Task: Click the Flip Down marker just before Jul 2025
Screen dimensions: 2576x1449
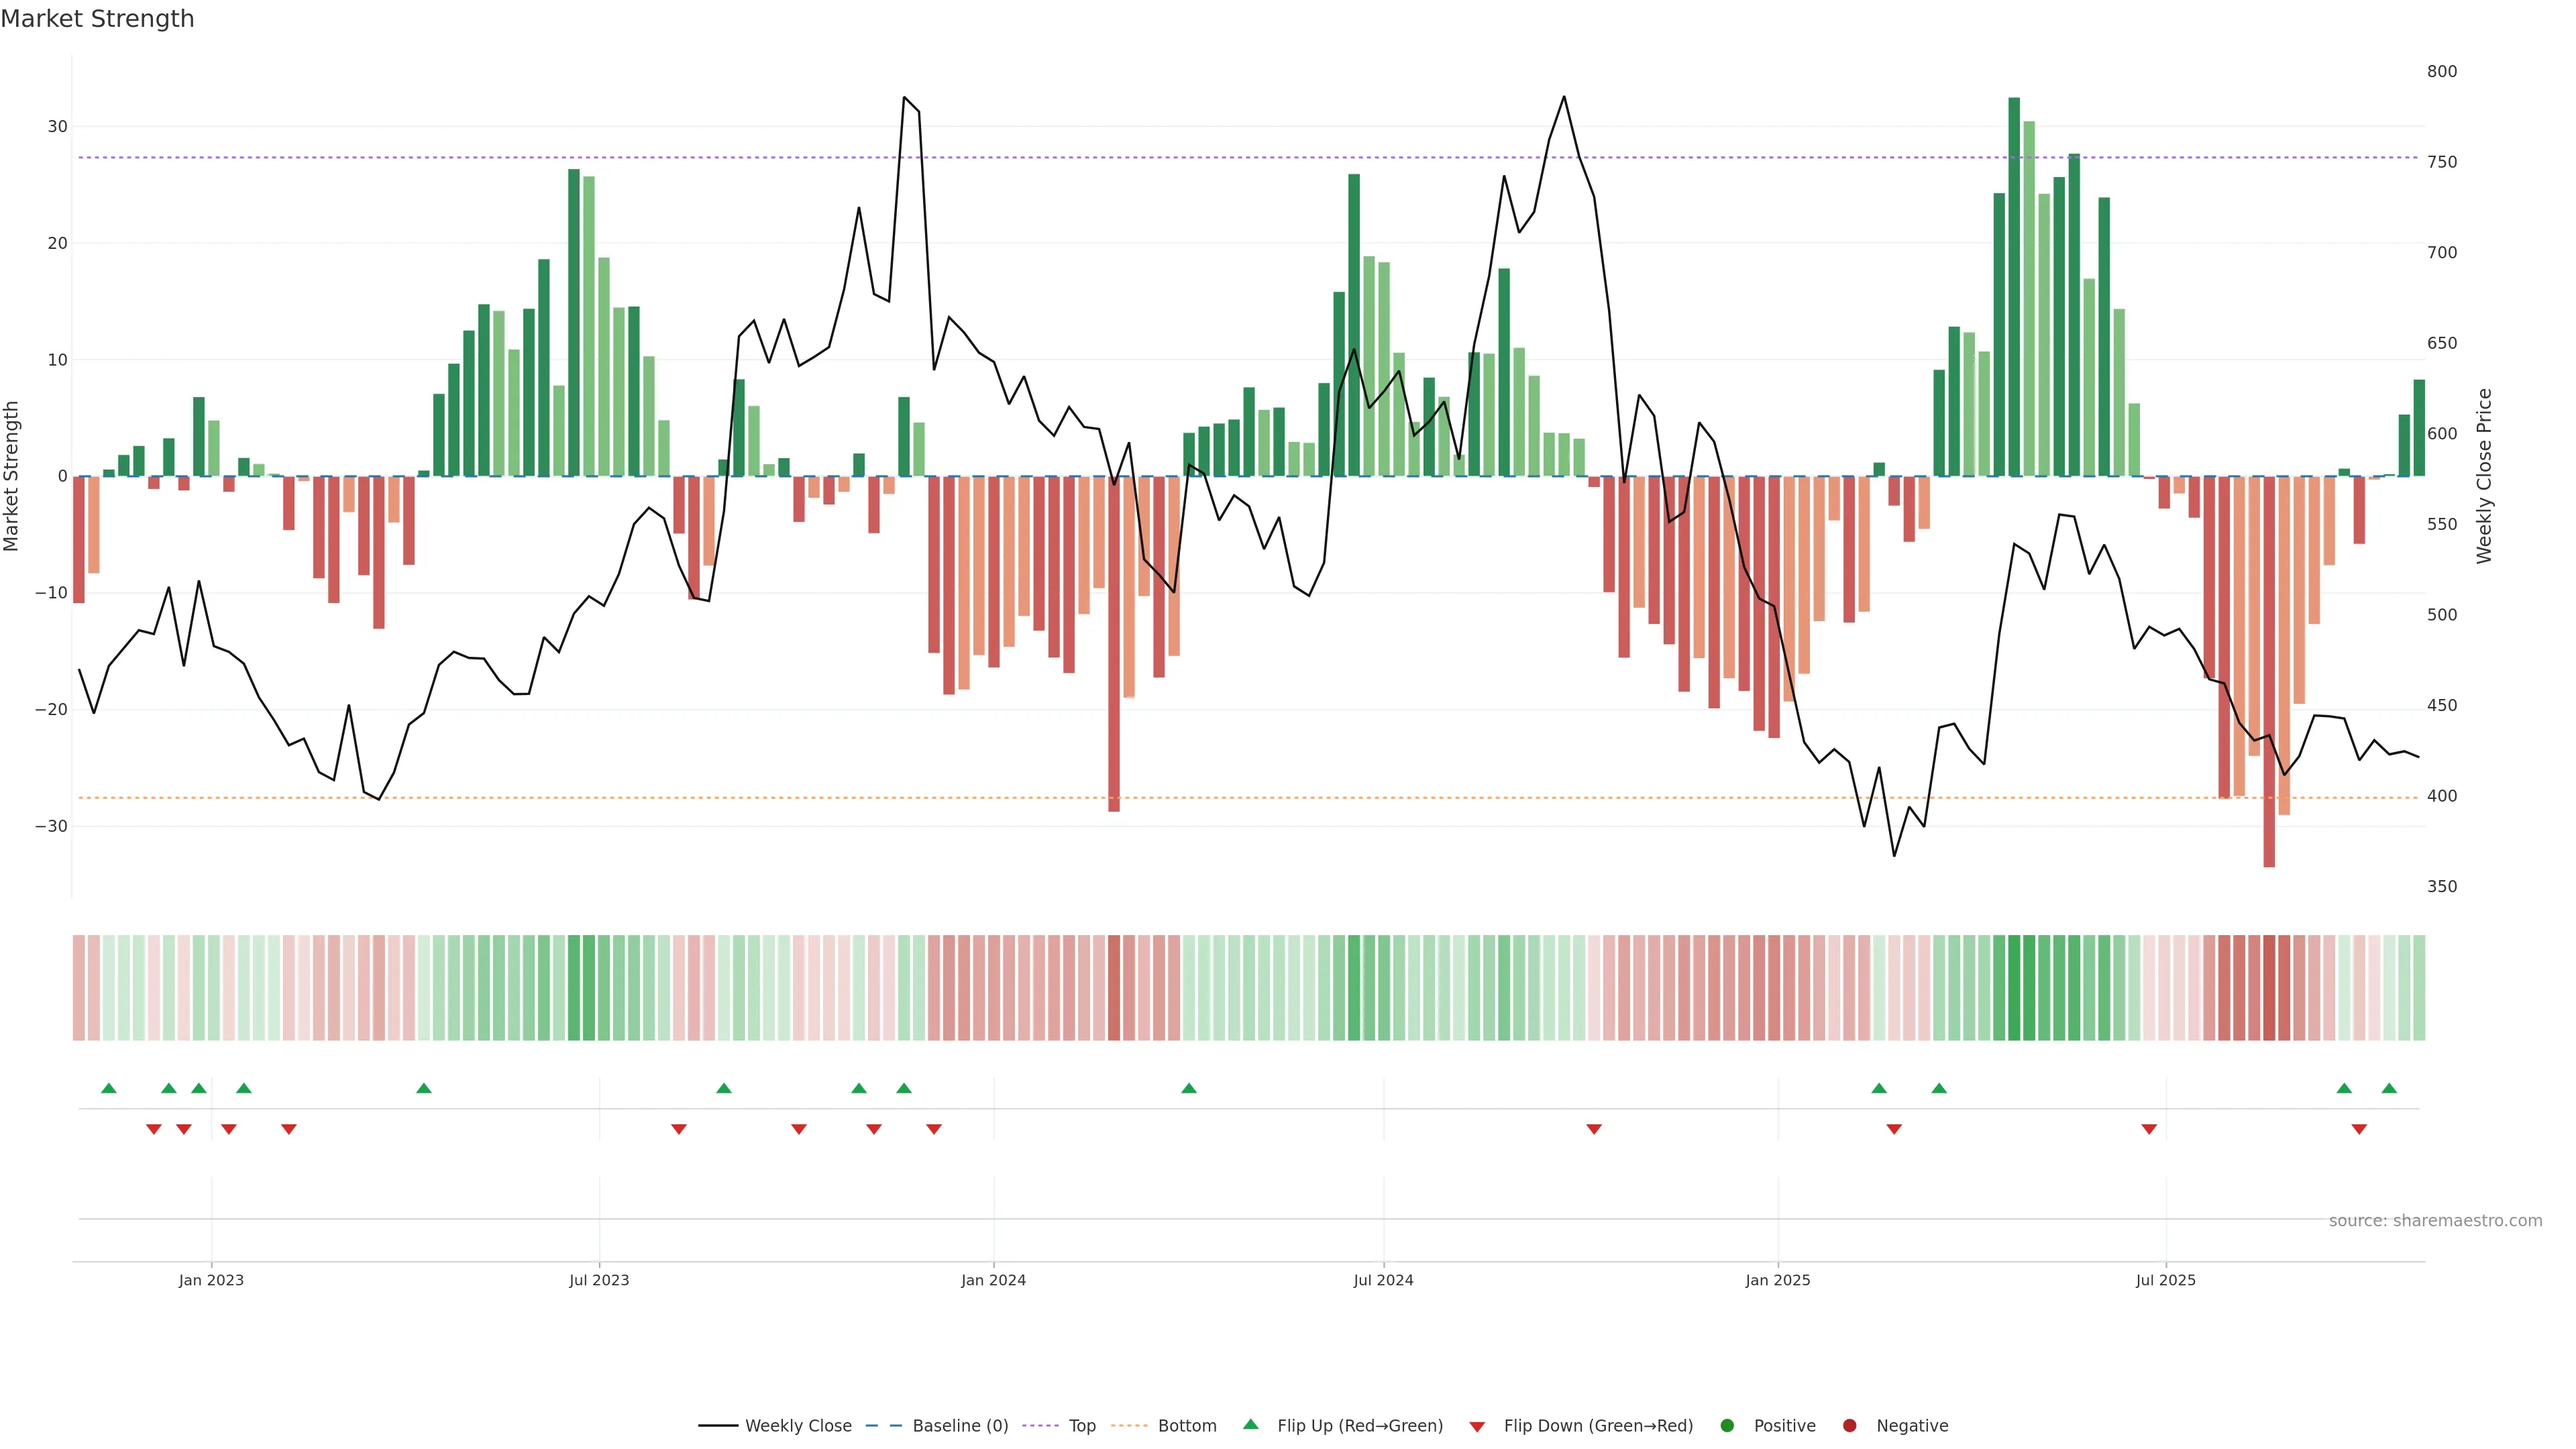Action: [x=2149, y=1129]
